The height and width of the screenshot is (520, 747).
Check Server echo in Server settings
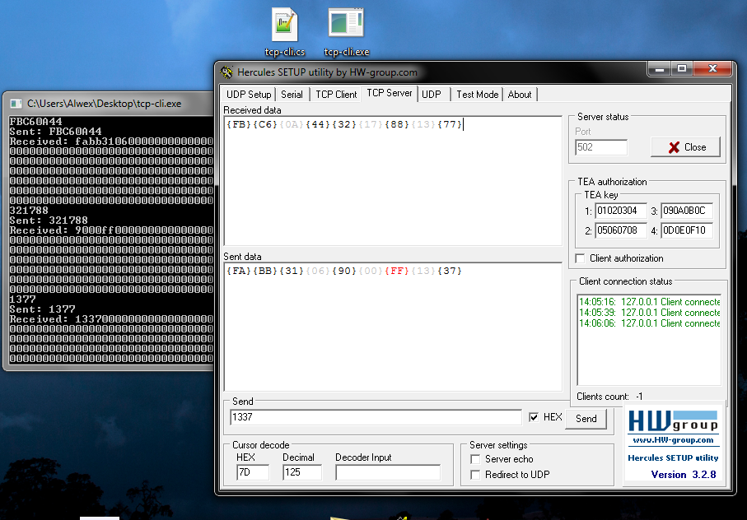[x=475, y=459]
